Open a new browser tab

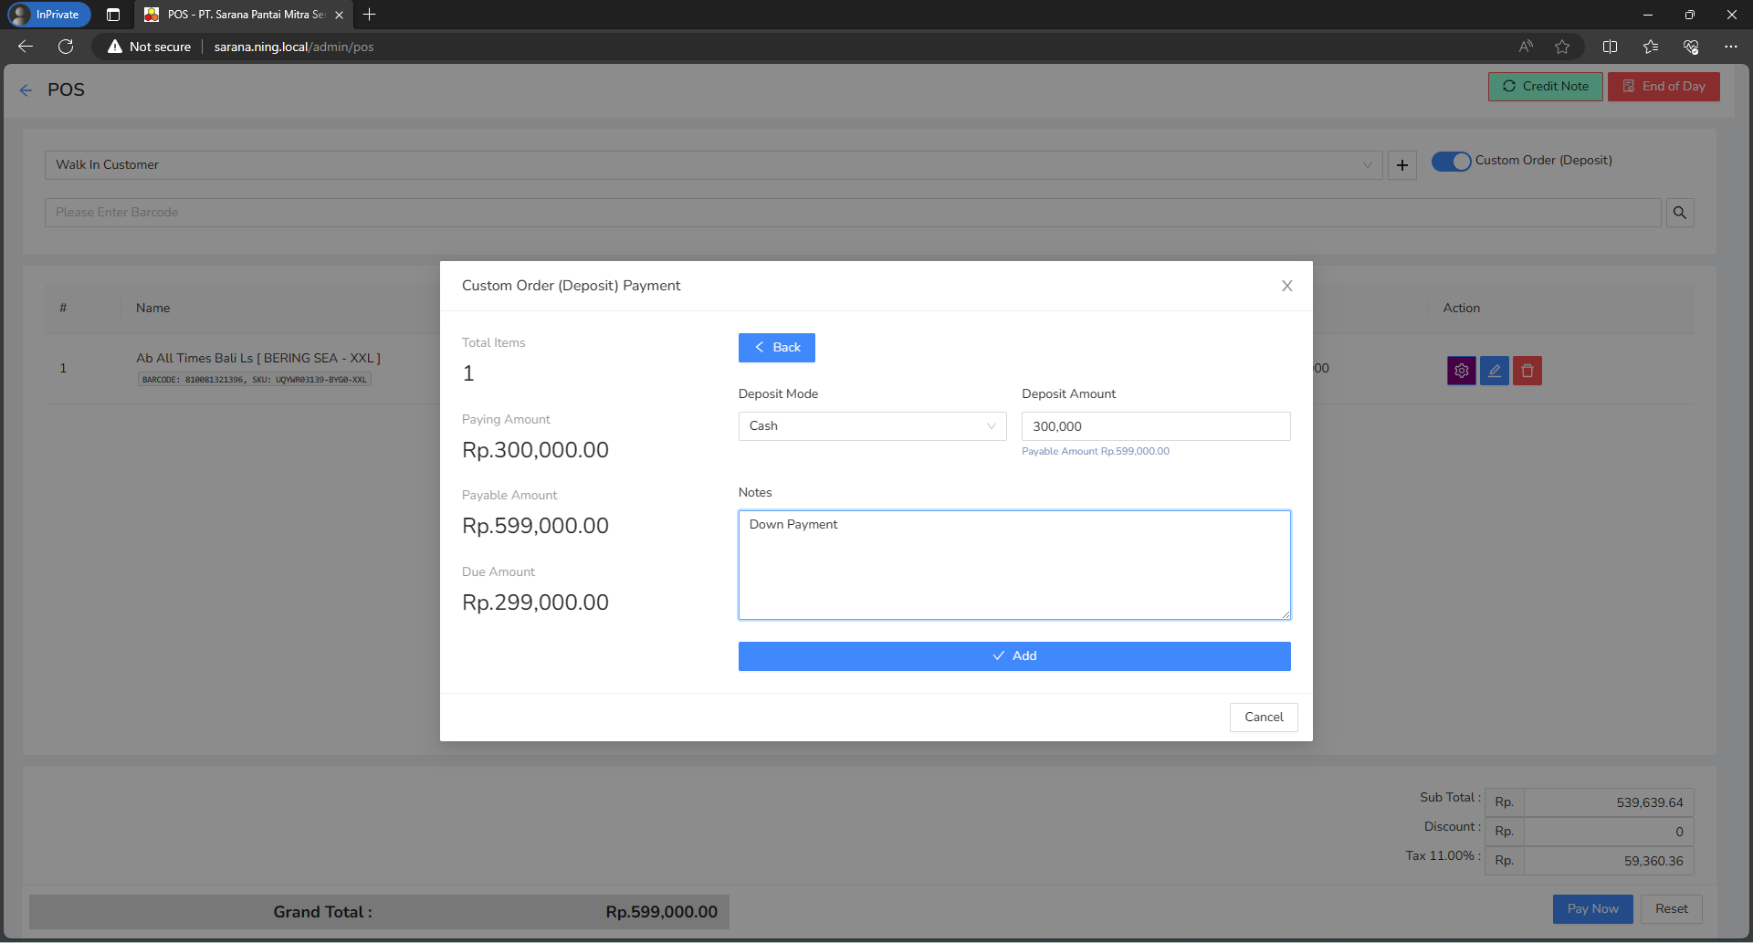pos(369,15)
